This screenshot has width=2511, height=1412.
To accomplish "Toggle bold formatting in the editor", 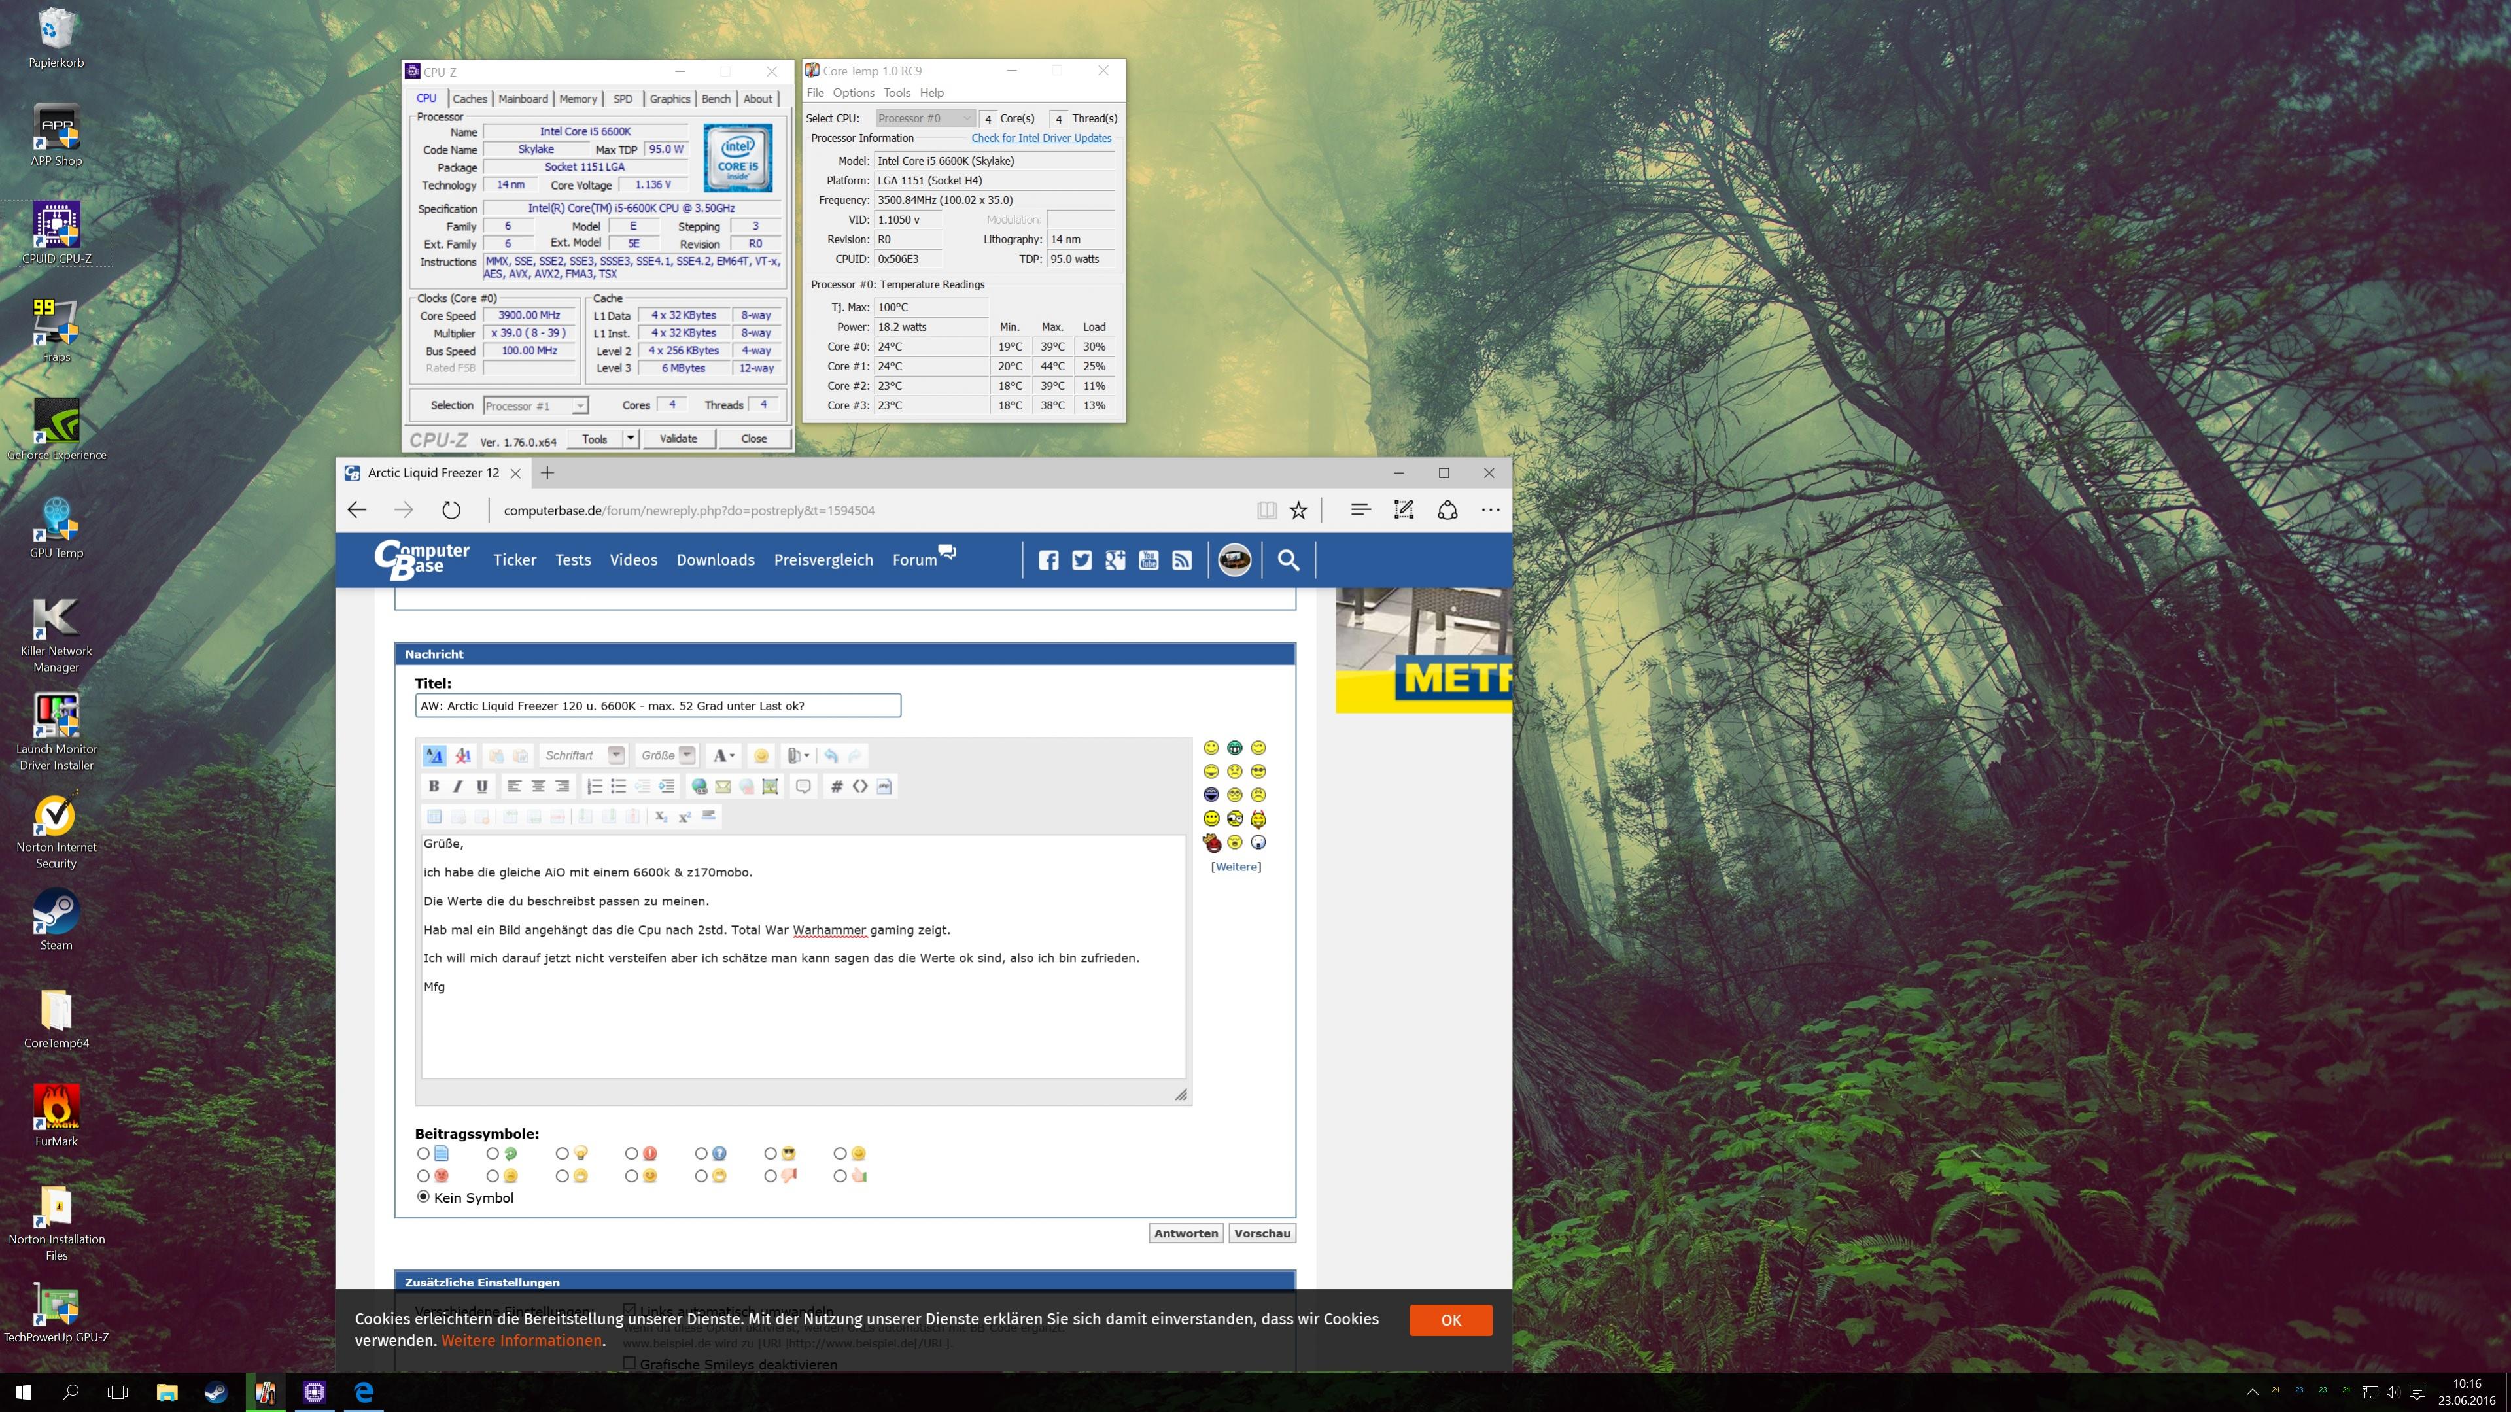I will (x=434, y=786).
